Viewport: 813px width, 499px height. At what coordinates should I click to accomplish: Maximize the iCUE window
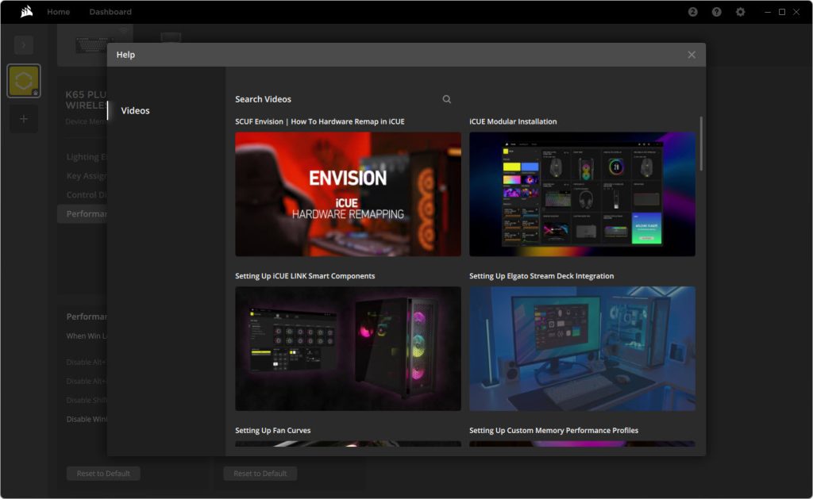[x=782, y=11]
